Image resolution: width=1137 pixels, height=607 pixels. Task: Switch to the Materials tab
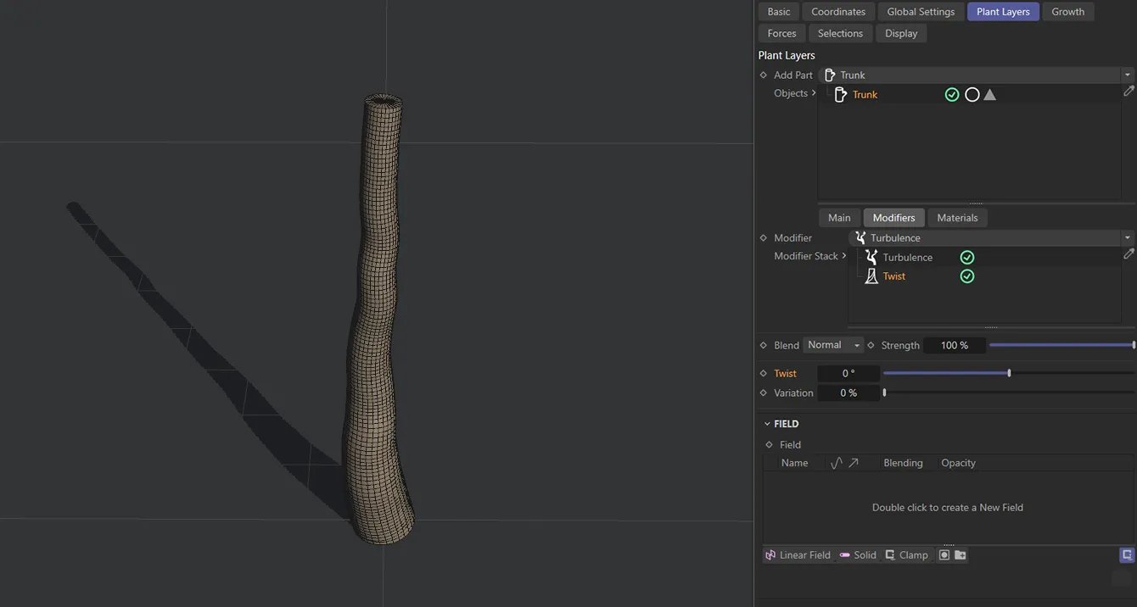957,217
